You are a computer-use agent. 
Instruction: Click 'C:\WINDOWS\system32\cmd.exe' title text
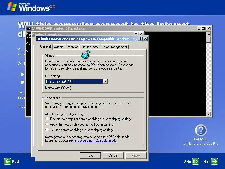coord(58,28)
